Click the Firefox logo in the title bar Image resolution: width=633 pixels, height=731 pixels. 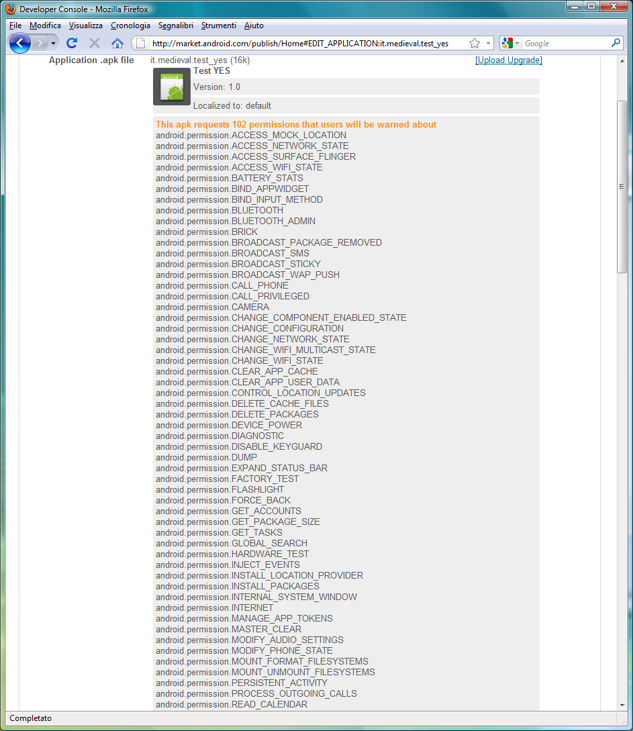10,9
